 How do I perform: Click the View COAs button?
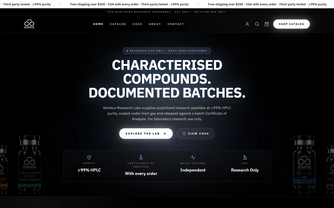point(196,133)
